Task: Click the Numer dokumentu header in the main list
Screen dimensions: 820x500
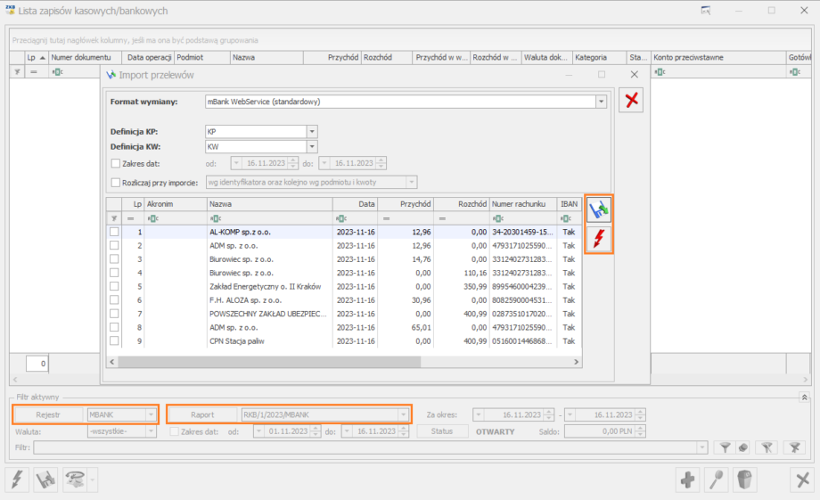Action: coord(85,58)
